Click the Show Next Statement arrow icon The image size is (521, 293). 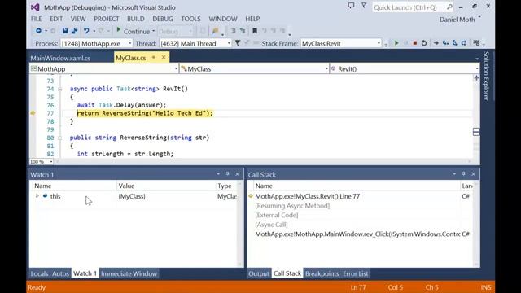(436, 43)
